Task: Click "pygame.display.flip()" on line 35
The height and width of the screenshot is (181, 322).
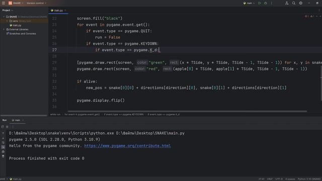Action: (x=101, y=101)
